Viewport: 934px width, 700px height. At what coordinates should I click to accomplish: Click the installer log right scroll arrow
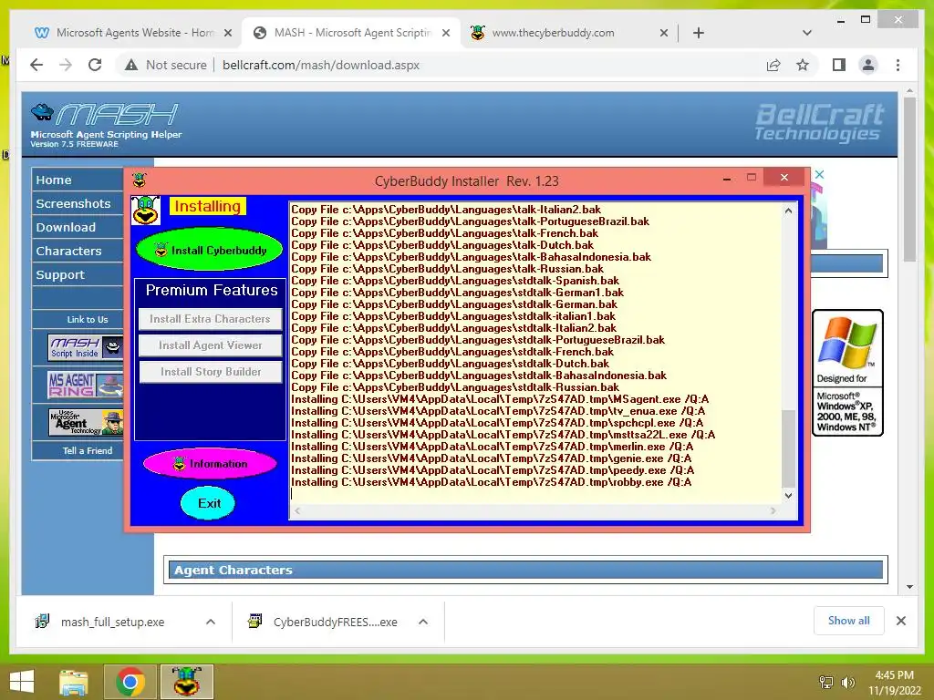[x=773, y=510]
